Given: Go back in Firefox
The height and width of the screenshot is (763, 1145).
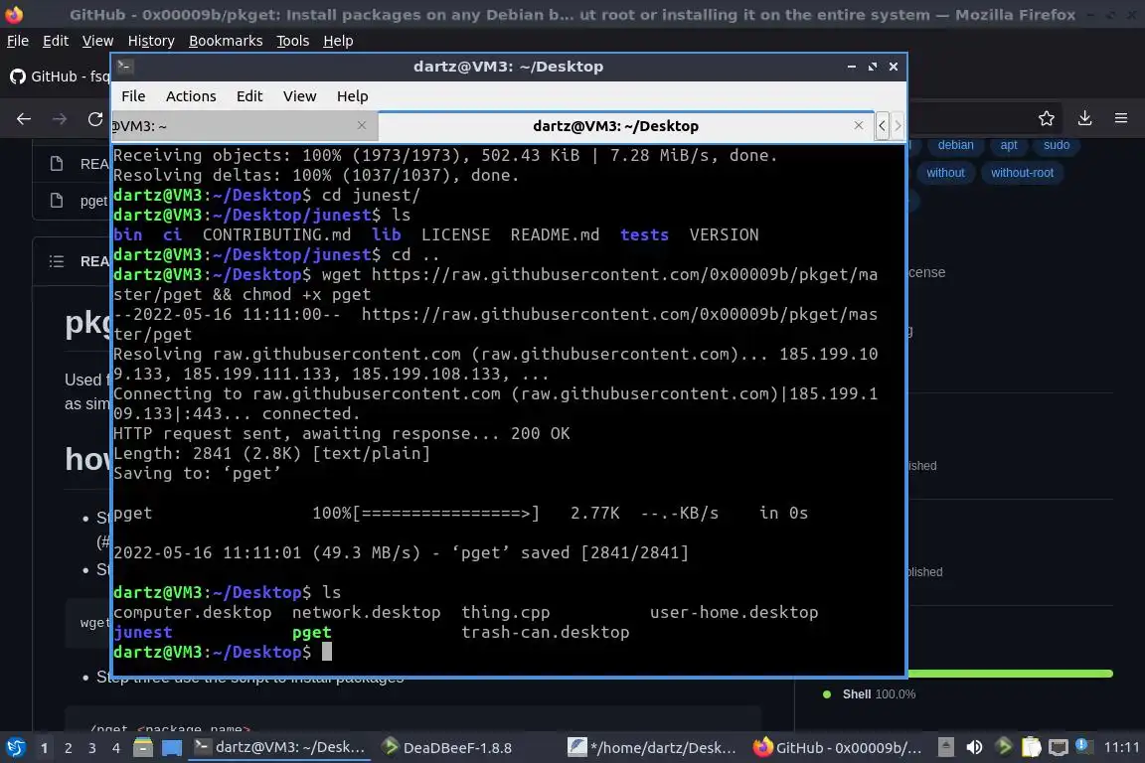Looking at the screenshot, I should 24,119.
